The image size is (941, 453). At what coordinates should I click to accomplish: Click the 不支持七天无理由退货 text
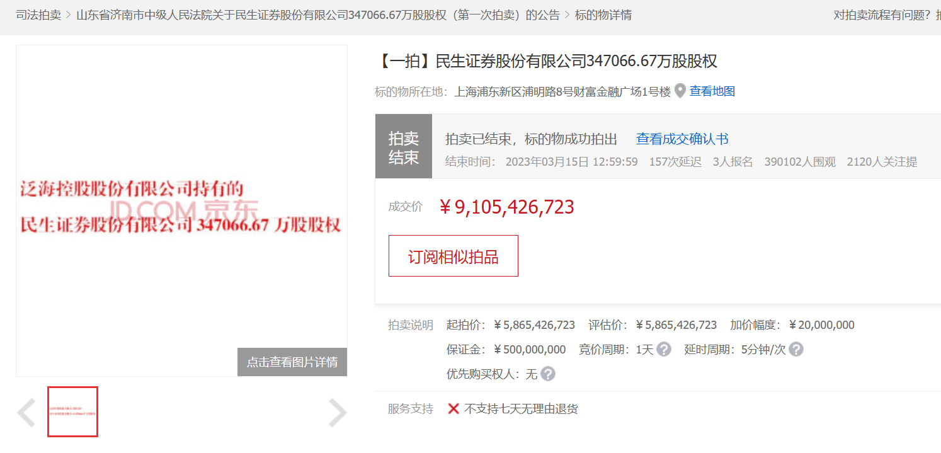(x=521, y=409)
